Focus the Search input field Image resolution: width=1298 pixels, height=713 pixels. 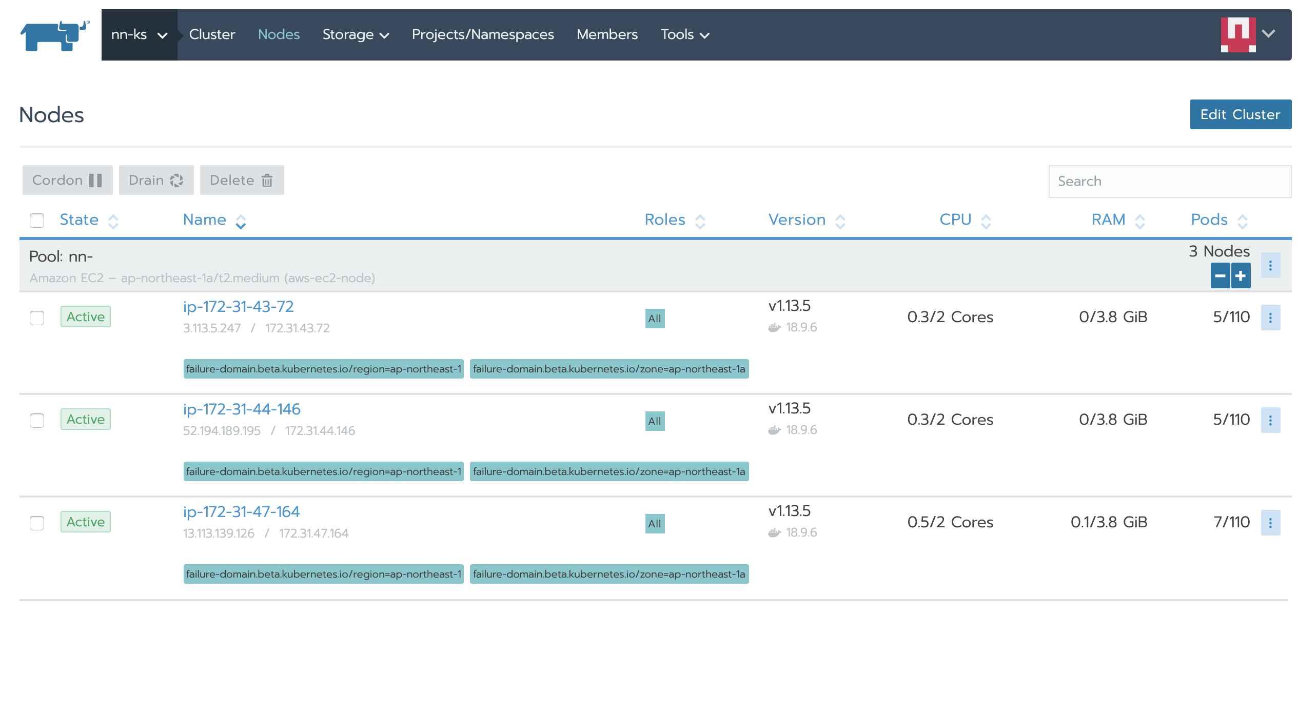coord(1169,181)
